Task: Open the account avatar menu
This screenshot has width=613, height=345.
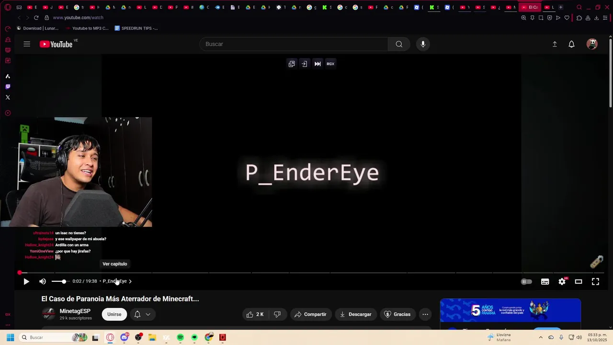Action: (592, 44)
